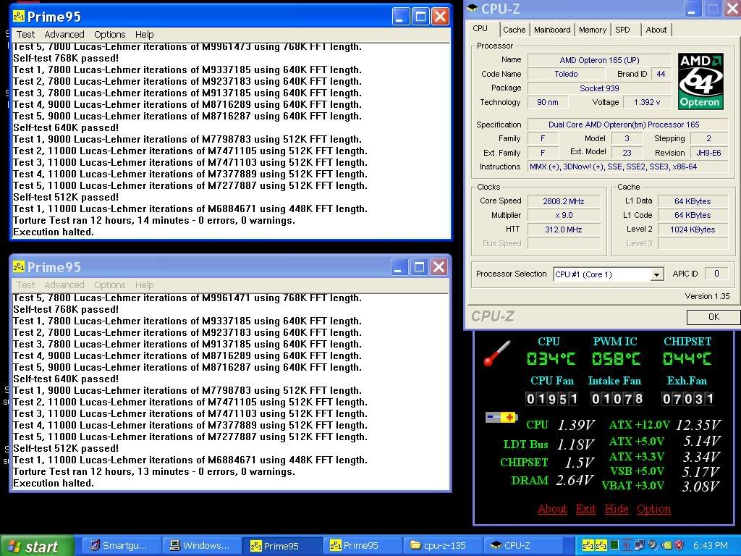Click the CPU Fan speed counter 01951
Screen dimensions: 741x556
552,399
